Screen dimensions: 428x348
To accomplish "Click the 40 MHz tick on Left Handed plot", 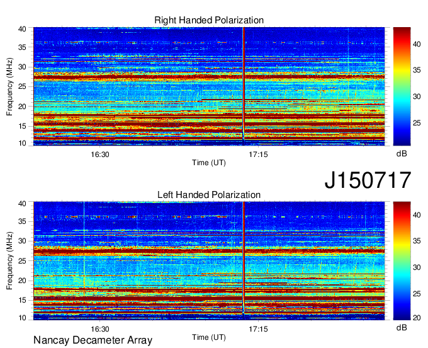I will (22, 204).
